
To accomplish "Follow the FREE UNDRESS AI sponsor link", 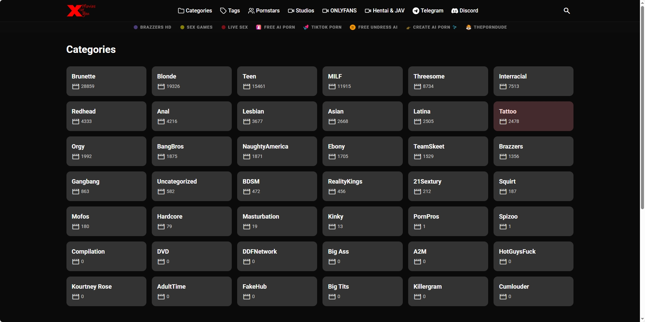I will (x=373, y=27).
